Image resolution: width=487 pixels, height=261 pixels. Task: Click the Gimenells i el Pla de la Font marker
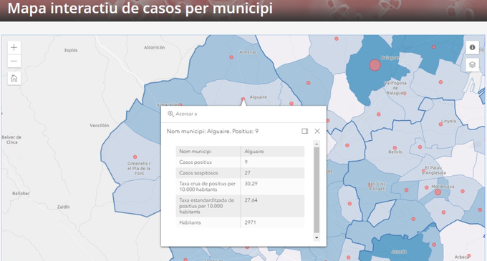pyautogui.click(x=135, y=157)
